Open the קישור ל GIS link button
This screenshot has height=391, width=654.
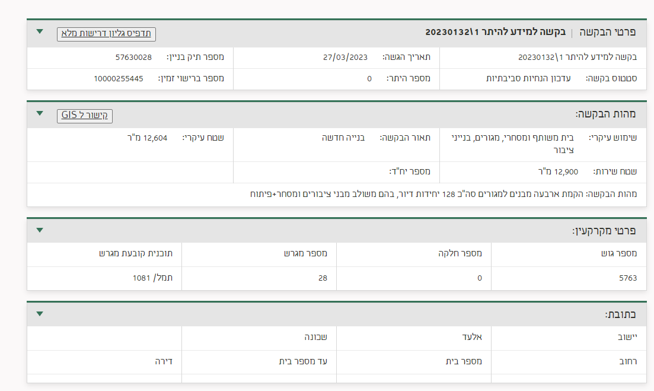click(x=85, y=116)
